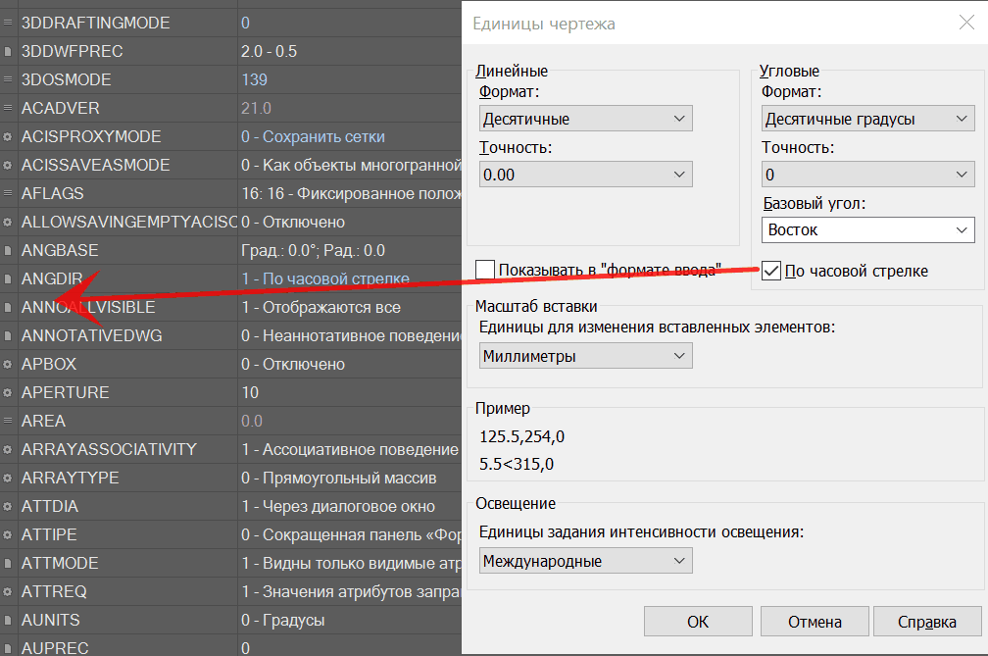Click the icon next to ARRAYTYPE row
The width and height of the screenshot is (988, 656).
pyautogui.click(x=9, y=478)
